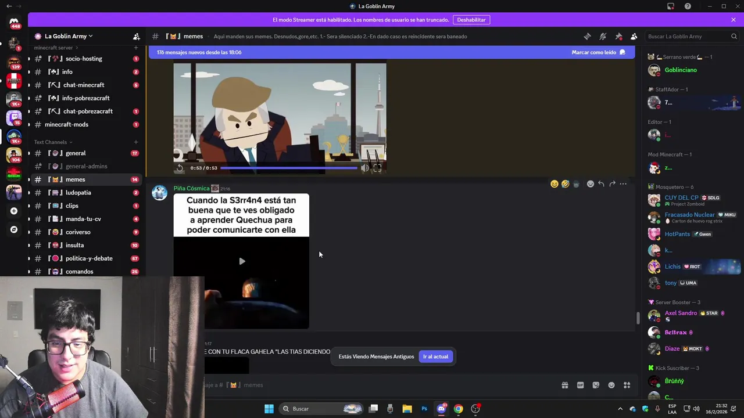Click Piña Cósmica username in chat
The width and height of the screenshot is (744, 418).
(191, 188)
